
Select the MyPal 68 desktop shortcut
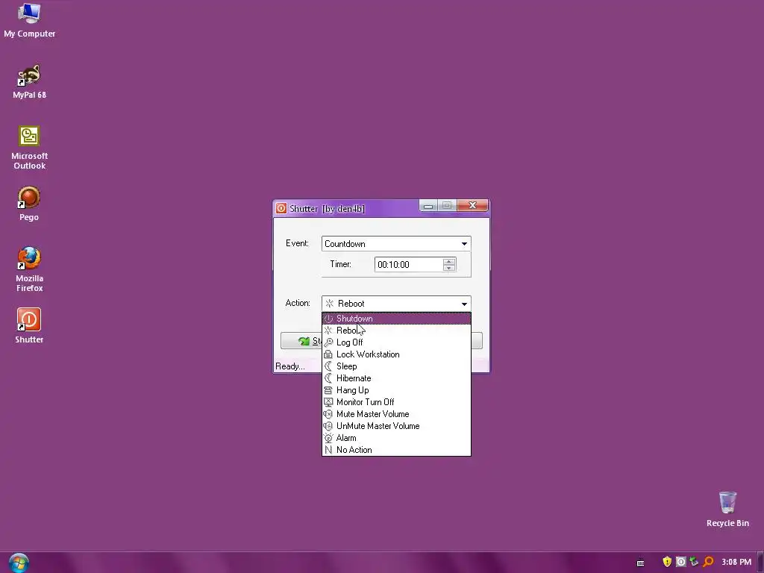pyautogui.click(x=29, y=81)
